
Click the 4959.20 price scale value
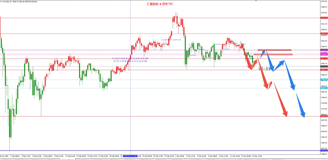(x=324, y=75)
